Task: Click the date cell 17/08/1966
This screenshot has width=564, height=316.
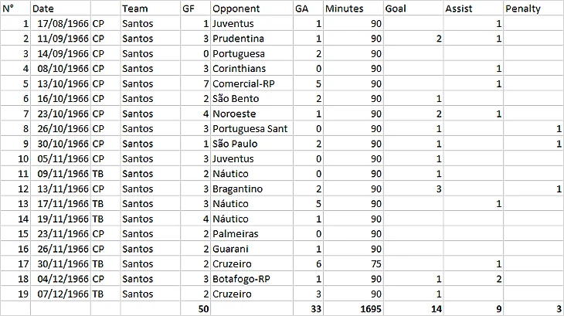Action: (60, 23)
